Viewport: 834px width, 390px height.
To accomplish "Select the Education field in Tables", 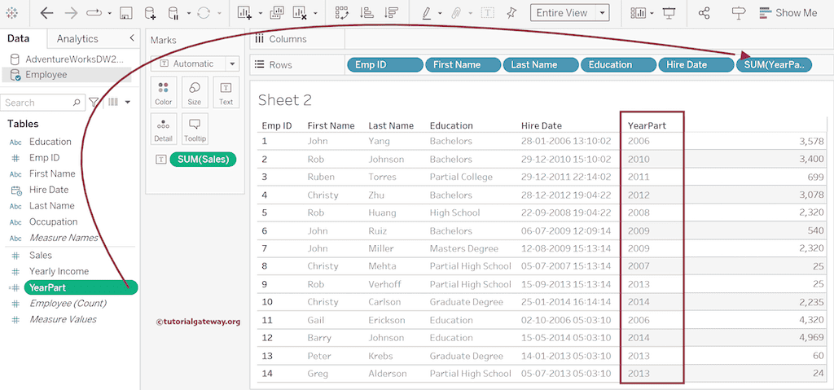I will pyautogui.click(x=50, y=142).
